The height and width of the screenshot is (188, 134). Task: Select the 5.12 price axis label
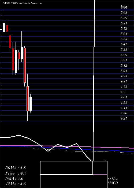coord(124,66)
